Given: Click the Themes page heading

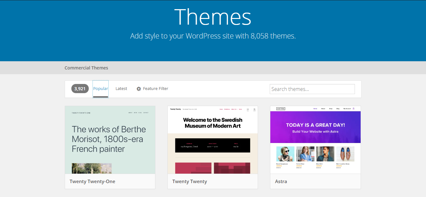Looking at the screenshot, I should [213, 17].
